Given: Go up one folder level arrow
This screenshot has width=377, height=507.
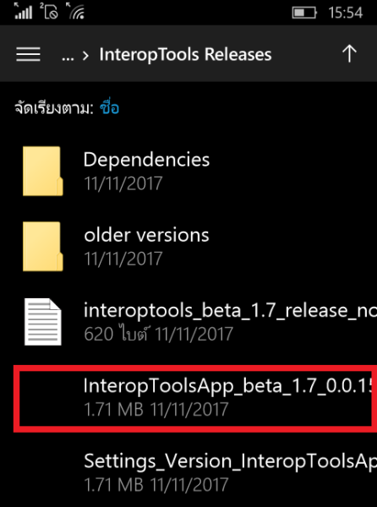Looking at the screenshot, I should pyautogui.click(x=349, y=53).
